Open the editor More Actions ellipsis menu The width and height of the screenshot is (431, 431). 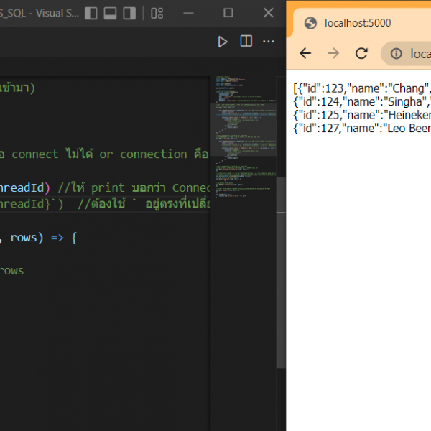(269, 42)
